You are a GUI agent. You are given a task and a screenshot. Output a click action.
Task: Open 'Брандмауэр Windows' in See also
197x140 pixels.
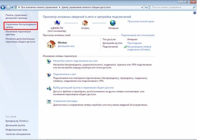tap(17, 121)
